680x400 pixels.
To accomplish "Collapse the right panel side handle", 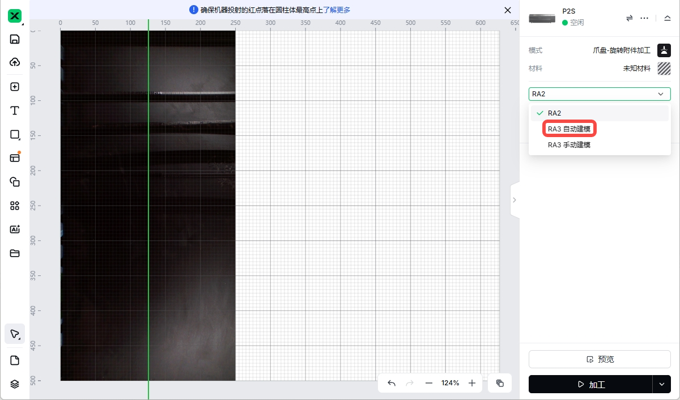I will [x=515, y=200].
